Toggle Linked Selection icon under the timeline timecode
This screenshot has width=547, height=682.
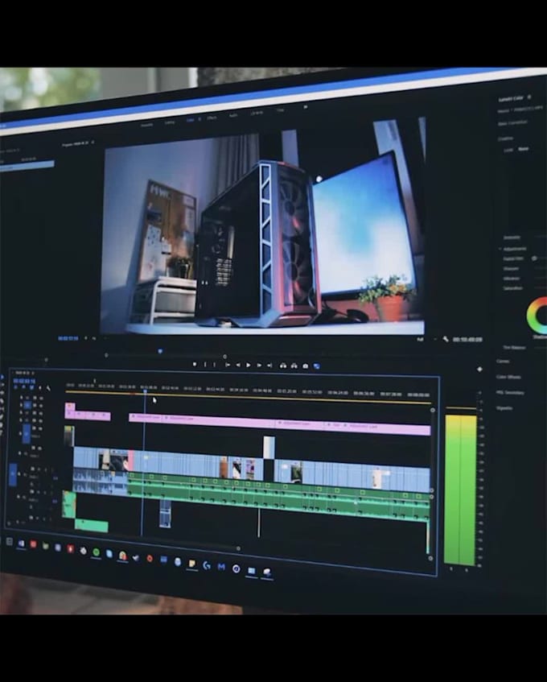[31, 387]
